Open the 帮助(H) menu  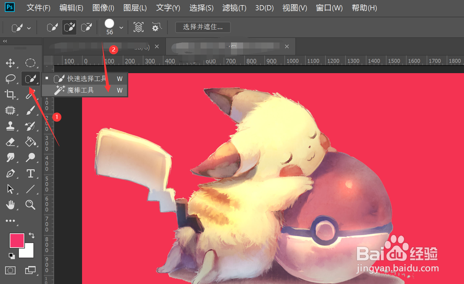[x=364, y=8]
